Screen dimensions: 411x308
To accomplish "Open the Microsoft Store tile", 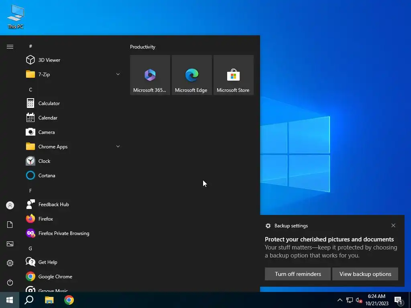I will tap(233, 75).
